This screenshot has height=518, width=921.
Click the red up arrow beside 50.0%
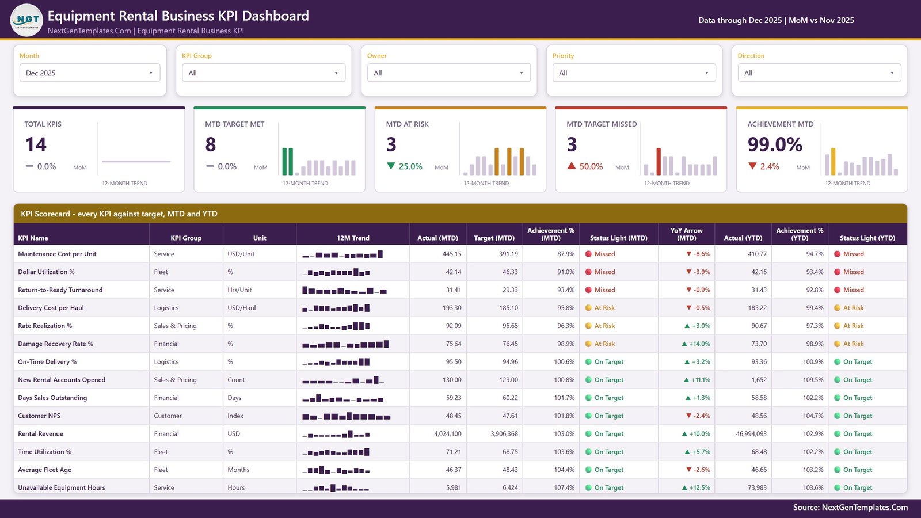(x=572, y=166)
